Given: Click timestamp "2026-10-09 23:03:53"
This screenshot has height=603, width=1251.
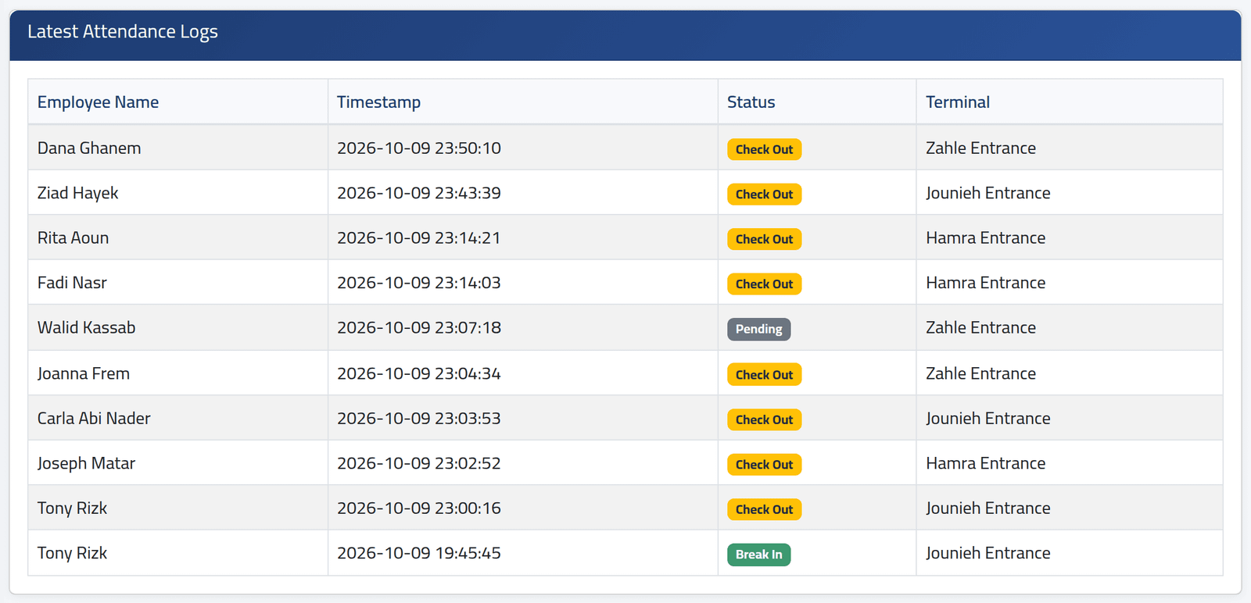Looking at the screenshot, I should pyautogui.click(x=419, y=419).
